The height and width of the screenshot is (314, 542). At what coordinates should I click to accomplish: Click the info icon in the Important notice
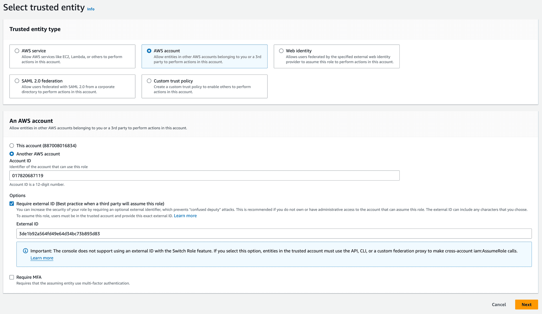pos(25,251)
